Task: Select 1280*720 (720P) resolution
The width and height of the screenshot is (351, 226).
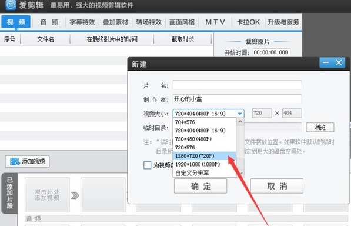Action: point(205,156)
